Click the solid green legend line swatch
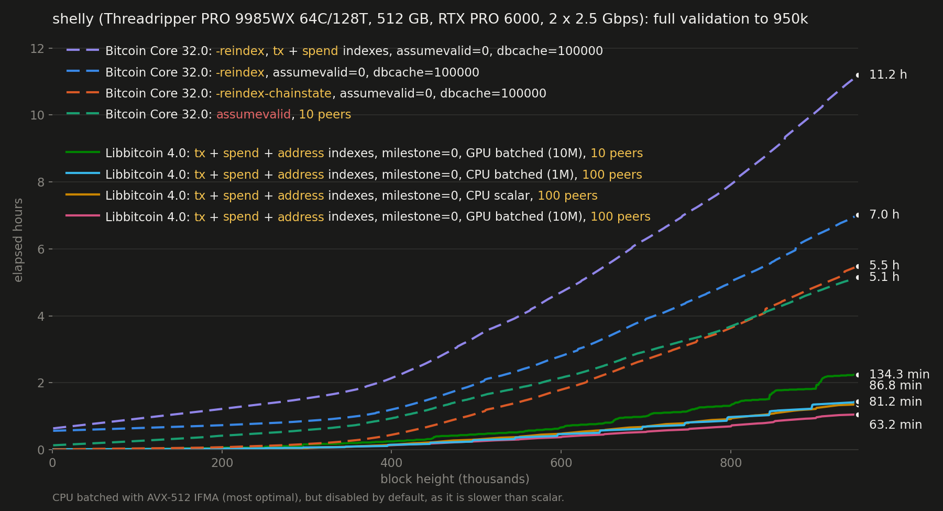Viewport: 943px width, 511px height. pyautogui.click(x=83, y=153)
